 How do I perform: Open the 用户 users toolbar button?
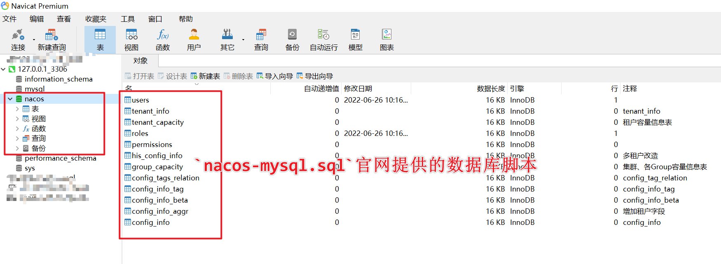point(194,40)
